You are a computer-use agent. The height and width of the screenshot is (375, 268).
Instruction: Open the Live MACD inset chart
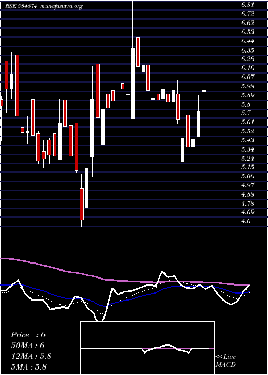click(147, 348)
